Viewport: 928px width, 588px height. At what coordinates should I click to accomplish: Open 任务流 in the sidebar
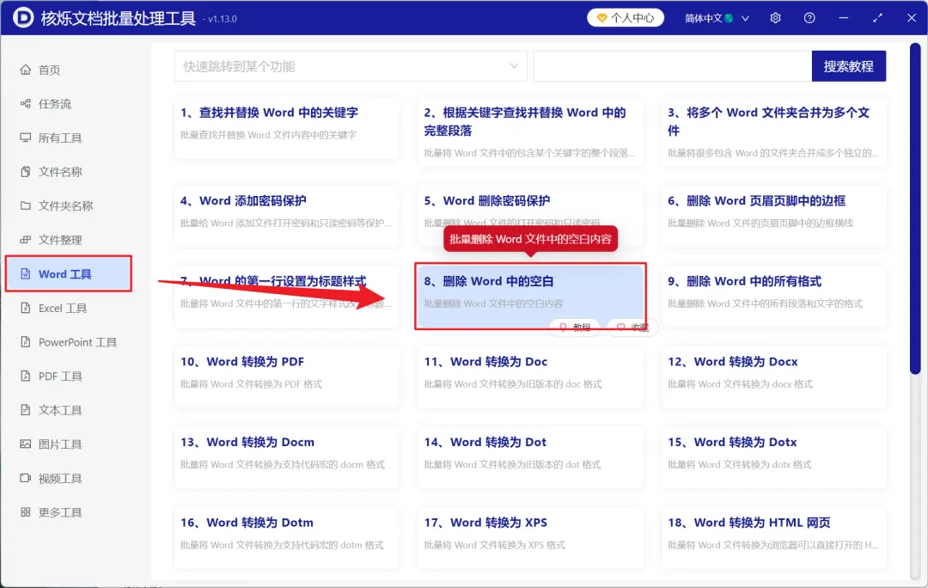68,104
